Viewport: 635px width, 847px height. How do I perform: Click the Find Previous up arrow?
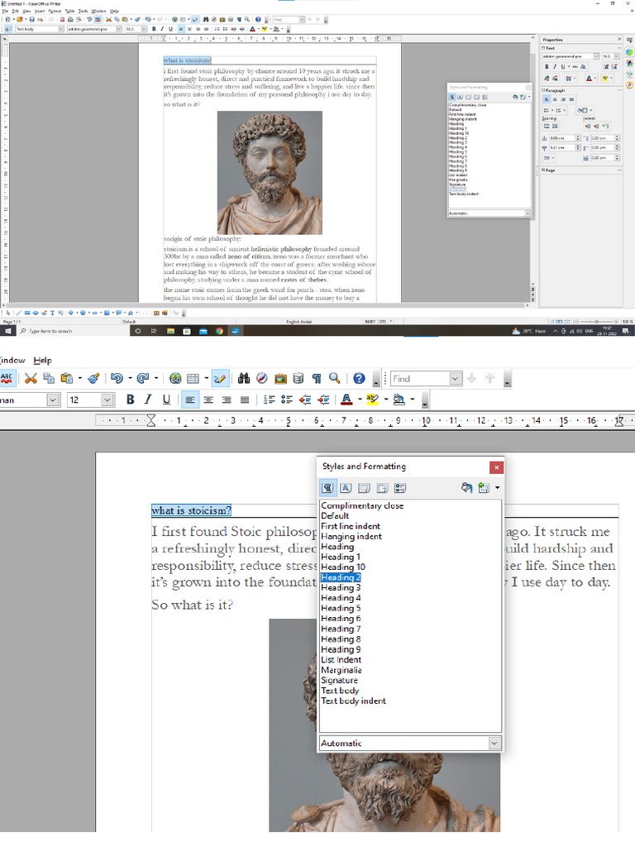[489, 379]
